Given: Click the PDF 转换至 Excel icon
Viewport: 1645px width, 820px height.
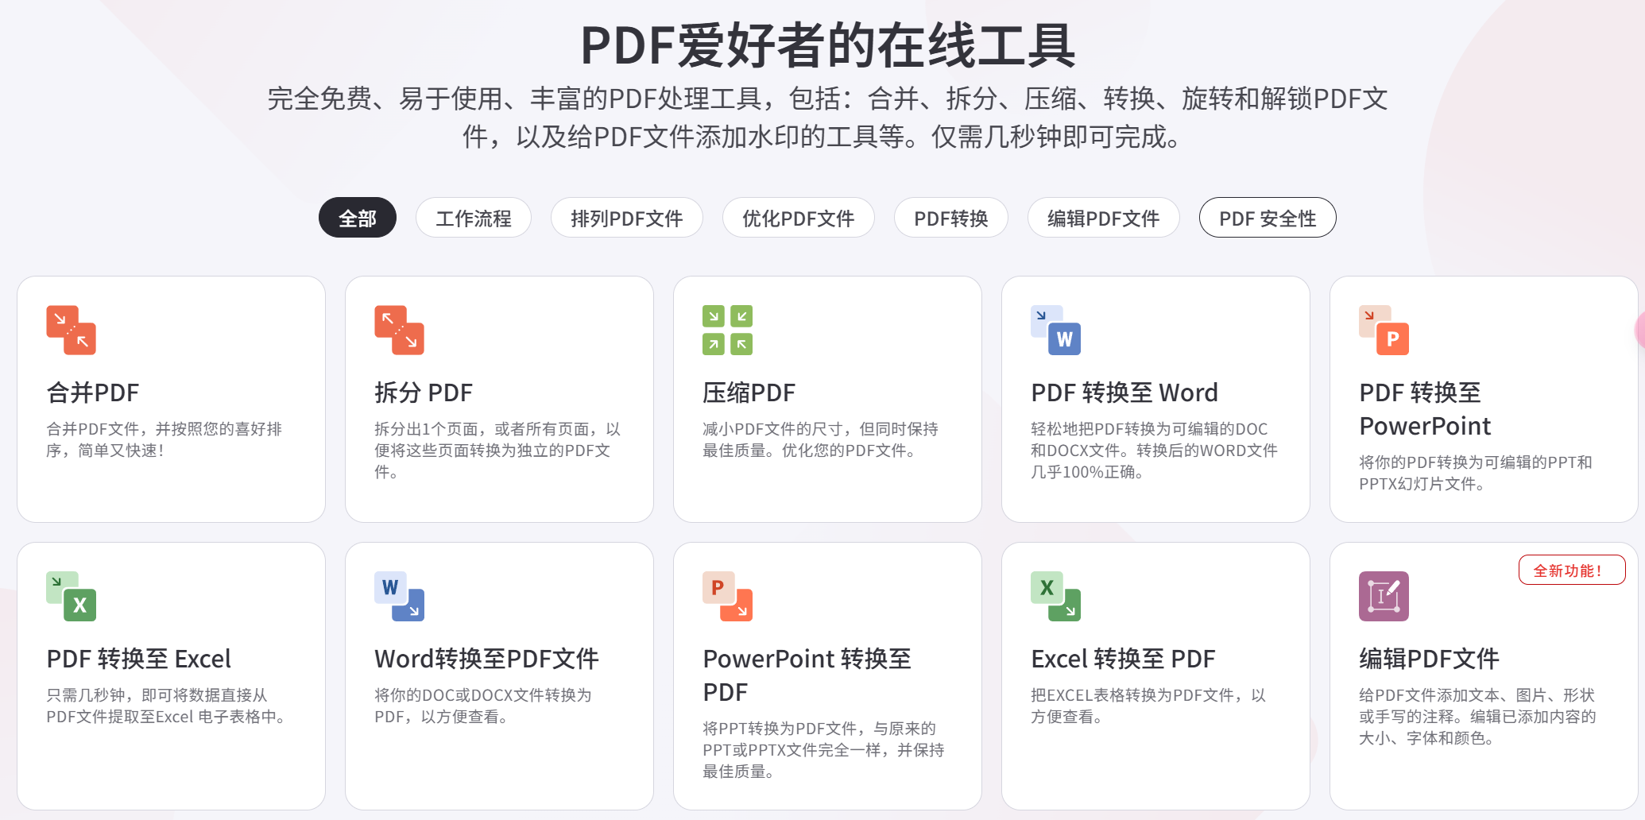Looking at the screenshot, I should point(71,596).
